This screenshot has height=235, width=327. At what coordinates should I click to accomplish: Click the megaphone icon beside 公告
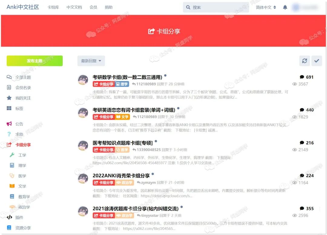click(x=9, y=124)
